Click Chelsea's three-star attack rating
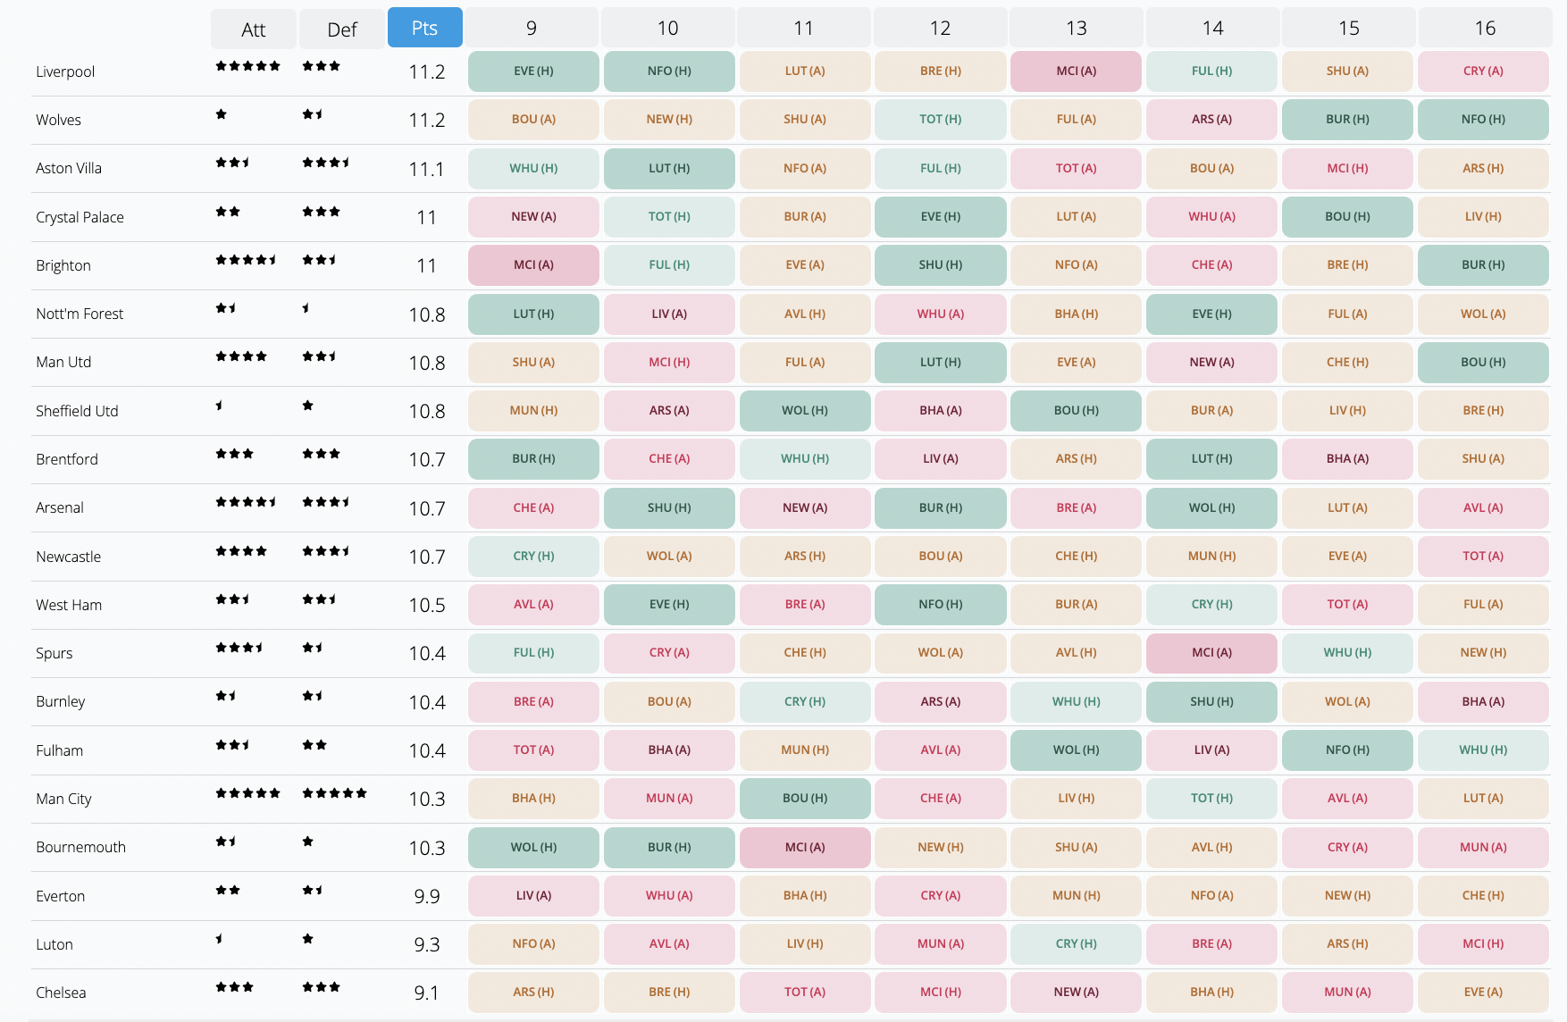The height and width of the screenshot is (1022, 1567). (235, 987)
